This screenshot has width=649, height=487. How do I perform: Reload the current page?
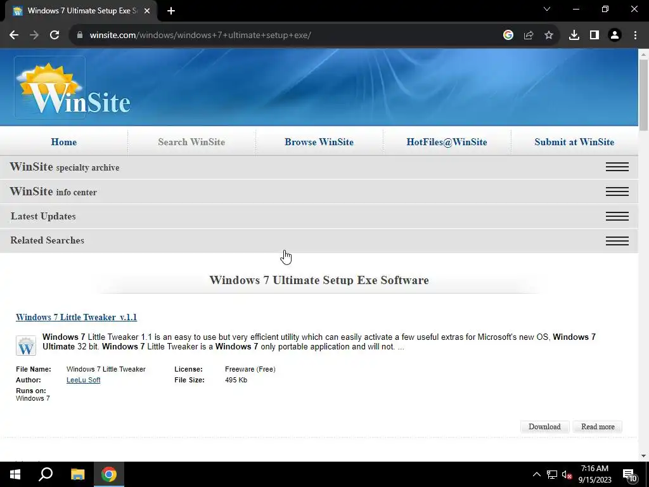click(55, 36)
